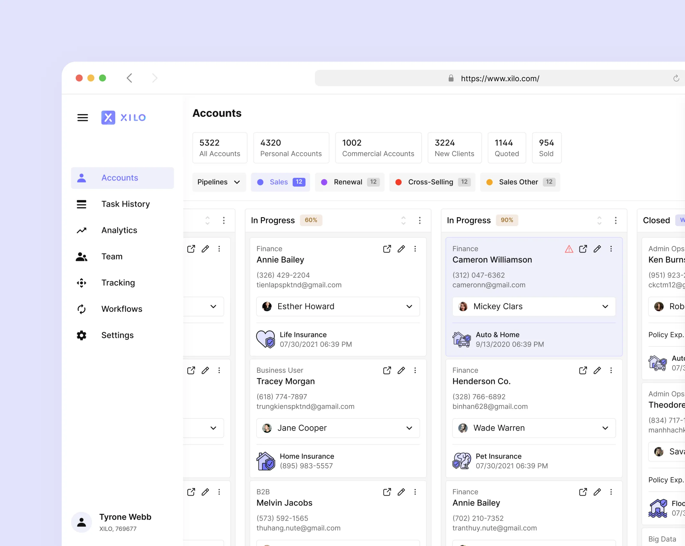
Task: Edit Melvin Jacobs card with pencil icon
Action: (x=401, y=492)
